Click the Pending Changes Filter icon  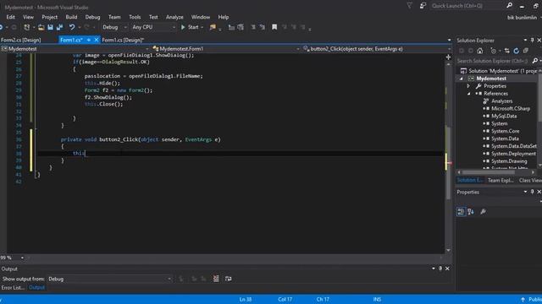point(494,51)
